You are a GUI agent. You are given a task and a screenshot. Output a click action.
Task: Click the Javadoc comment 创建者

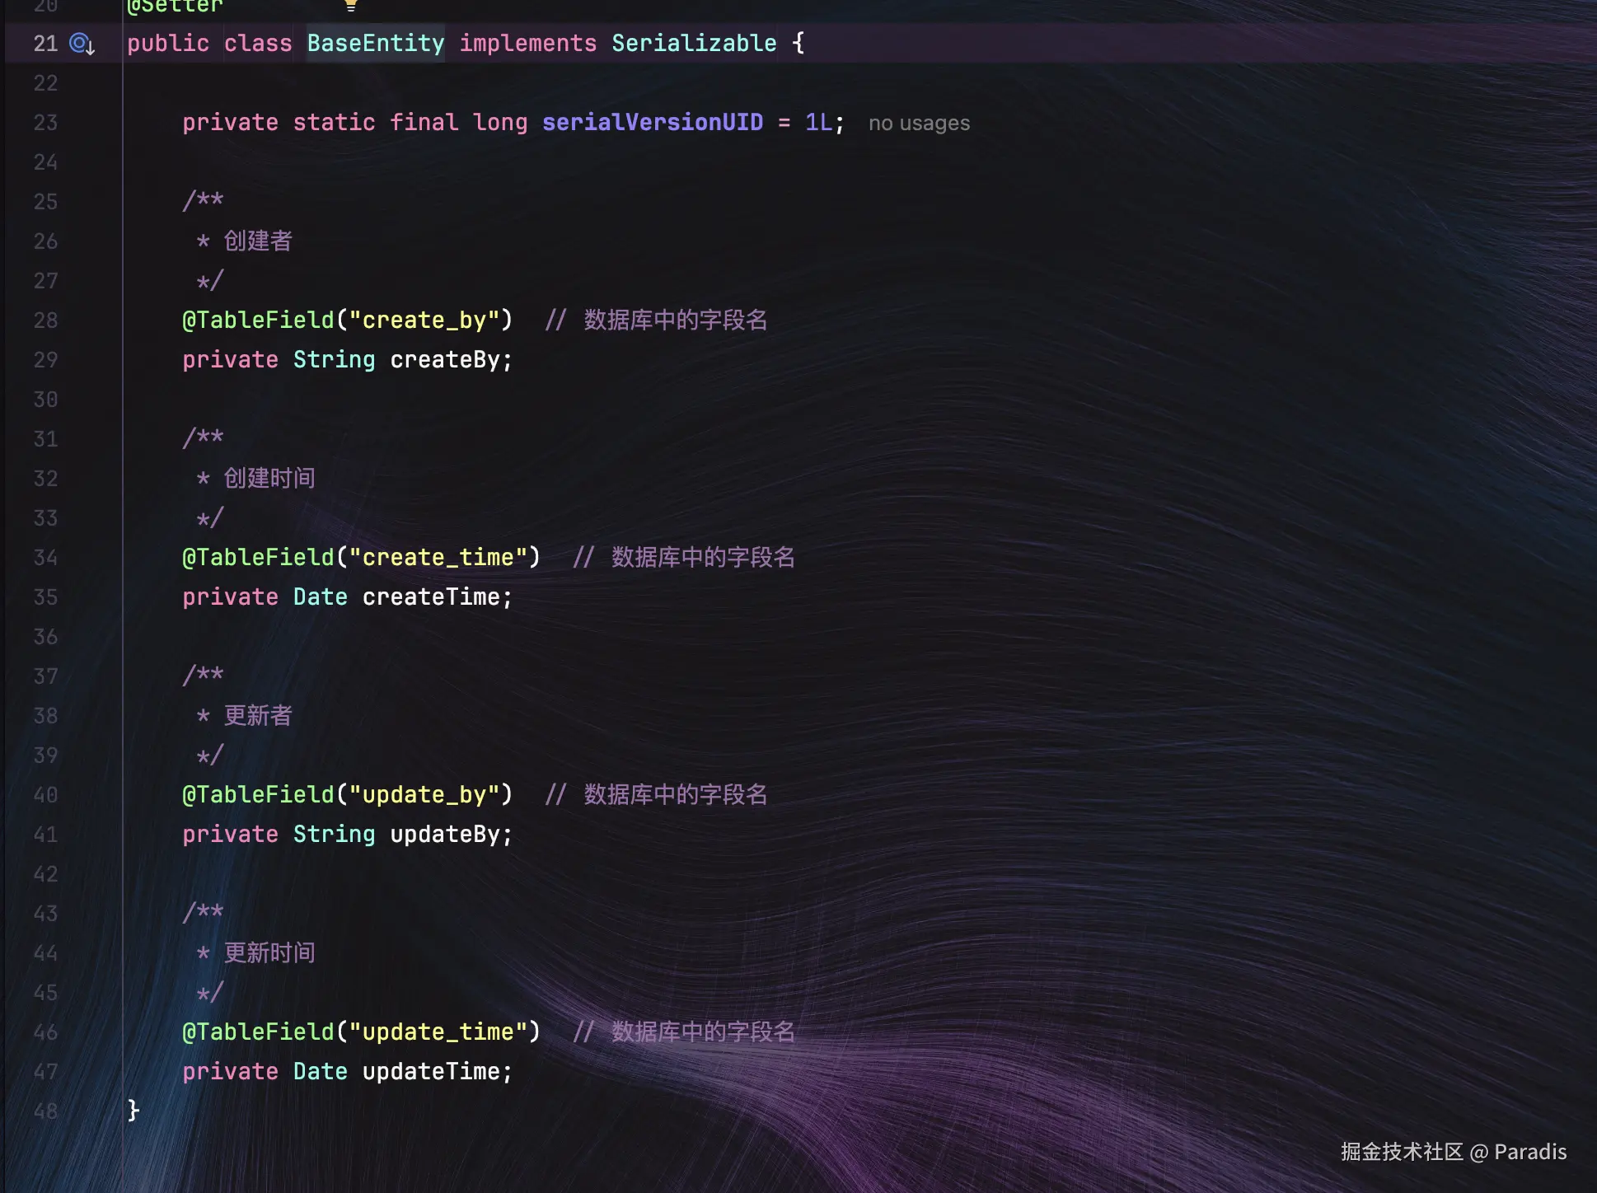[258, 241]
